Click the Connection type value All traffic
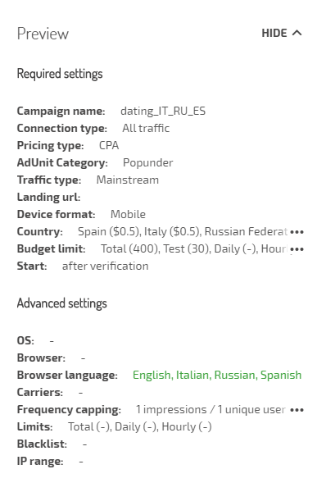This screenshot has width=326, height=492. (146, 128)
